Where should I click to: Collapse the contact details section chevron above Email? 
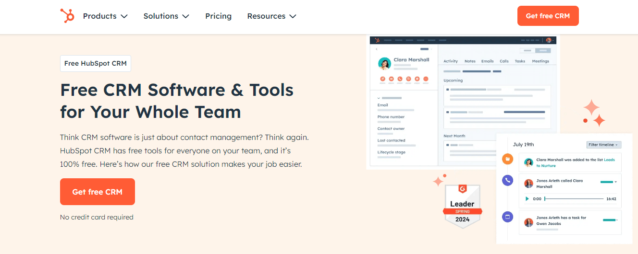(379, 98)
